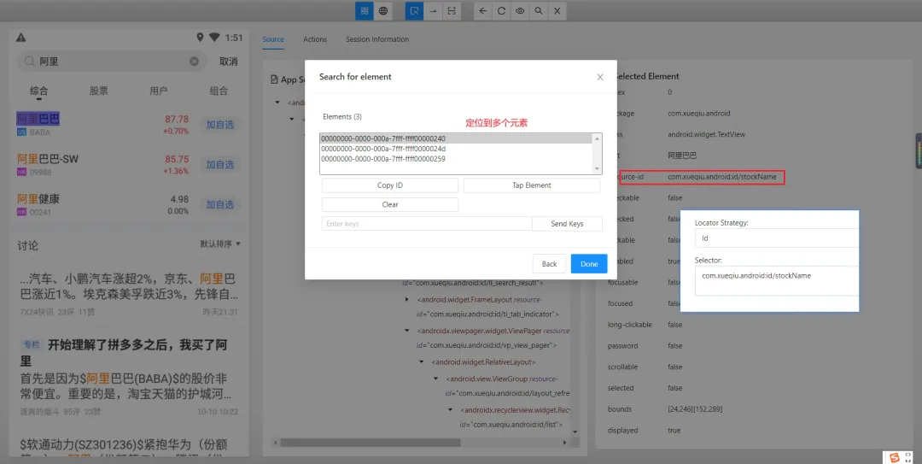The height and width of the screenshot is (464, 922).
Task: Open the Session Information tab
Action: (x=377, y=39)
